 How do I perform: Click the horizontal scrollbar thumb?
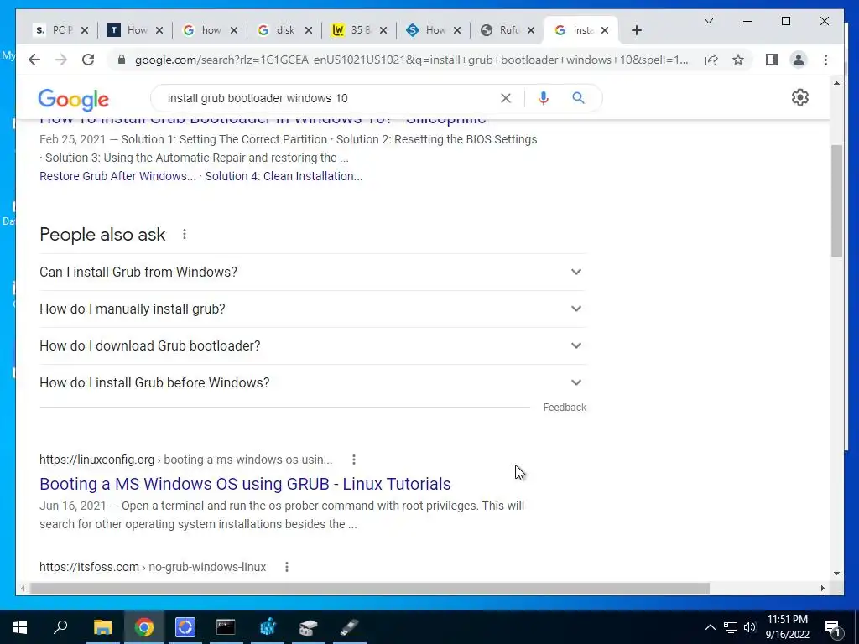(x=370, y=588)
